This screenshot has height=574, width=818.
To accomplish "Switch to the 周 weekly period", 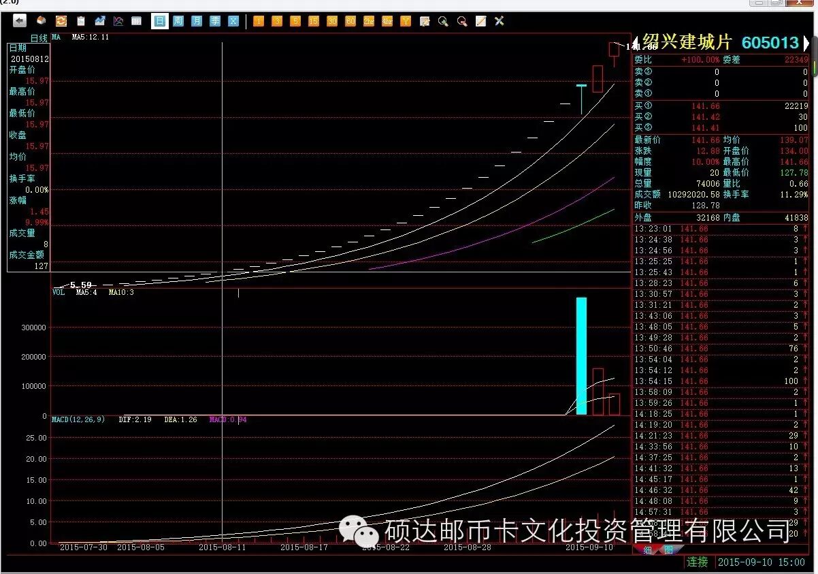I will point(178,21).
